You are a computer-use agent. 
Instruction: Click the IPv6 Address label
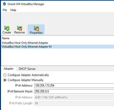[x=24, y=97]
